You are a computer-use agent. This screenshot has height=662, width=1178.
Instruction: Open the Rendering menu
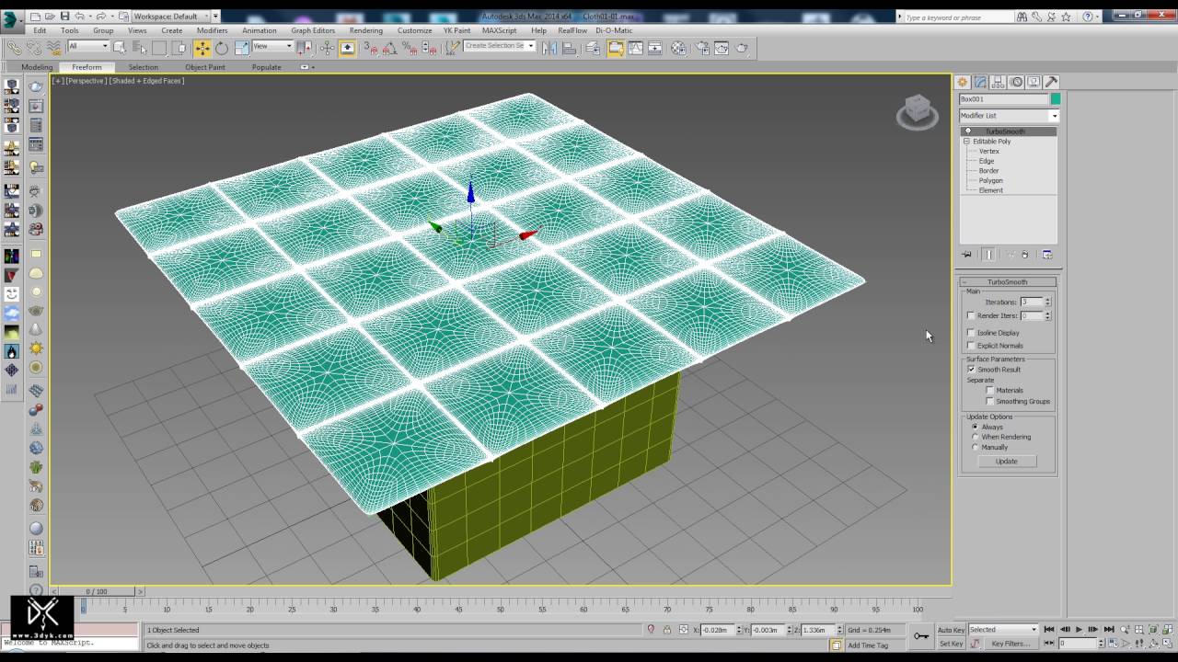click(x=366, y=30)
